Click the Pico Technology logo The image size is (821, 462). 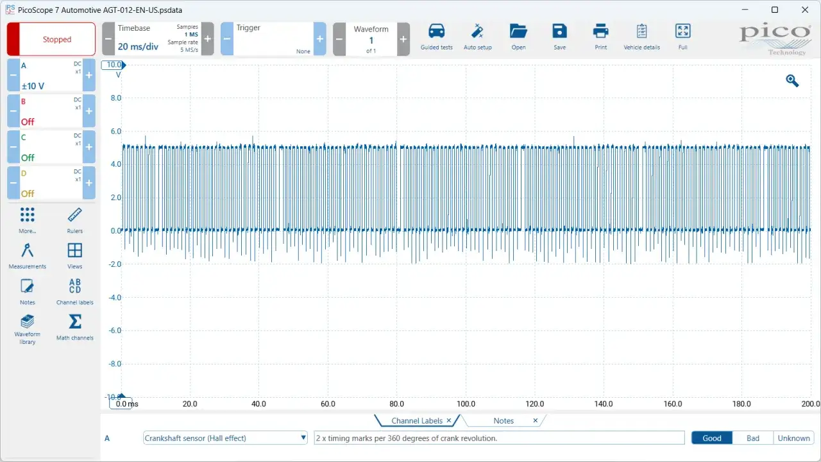pos(775,40)
